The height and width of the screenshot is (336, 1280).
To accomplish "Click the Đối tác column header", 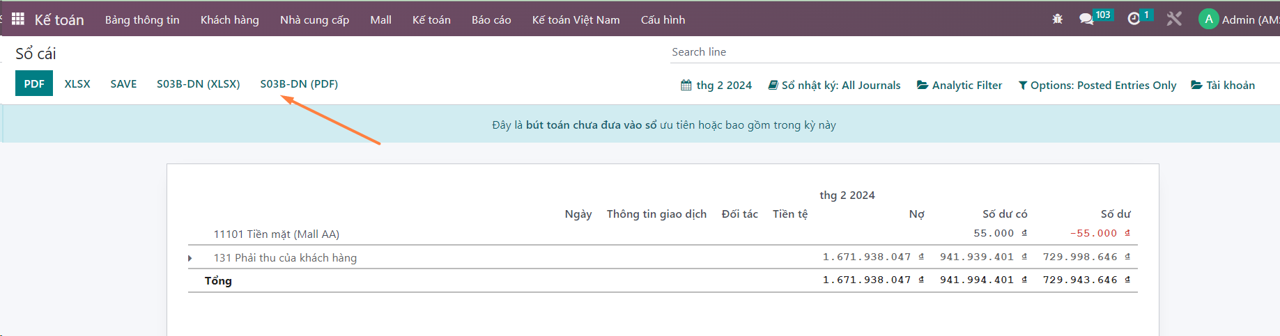I will coord(740,214).
